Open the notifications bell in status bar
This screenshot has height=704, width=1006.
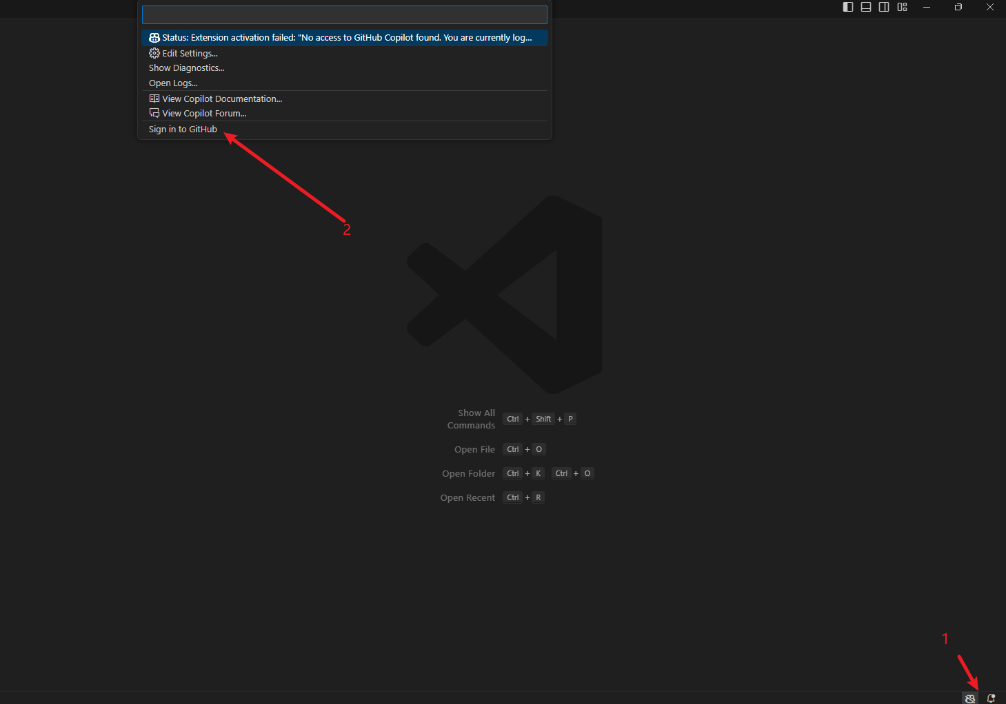click(x=991, y=698)
